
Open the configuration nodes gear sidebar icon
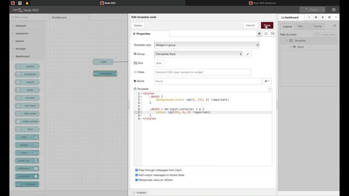click(329, 17)
